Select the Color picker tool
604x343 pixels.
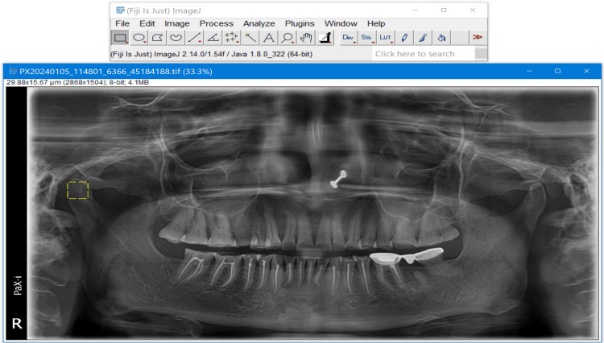(x=325, y=38)
